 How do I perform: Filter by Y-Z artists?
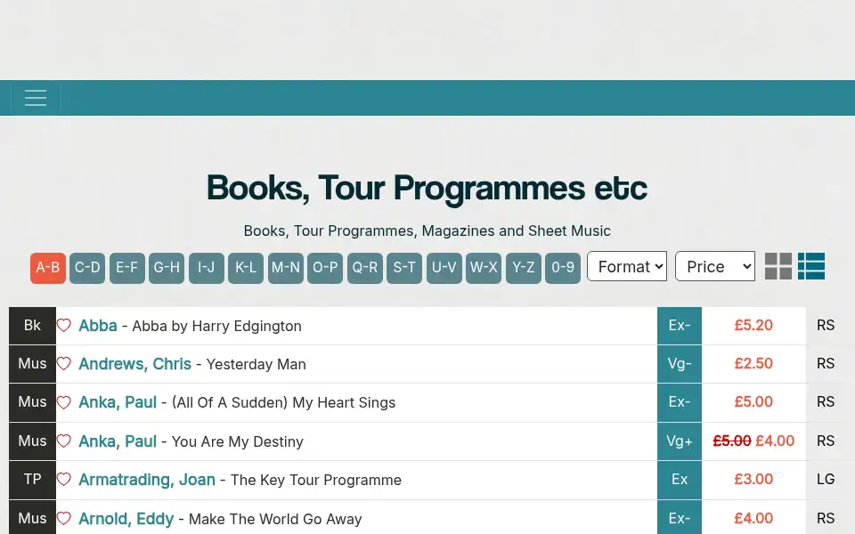(x=524, y=268)
